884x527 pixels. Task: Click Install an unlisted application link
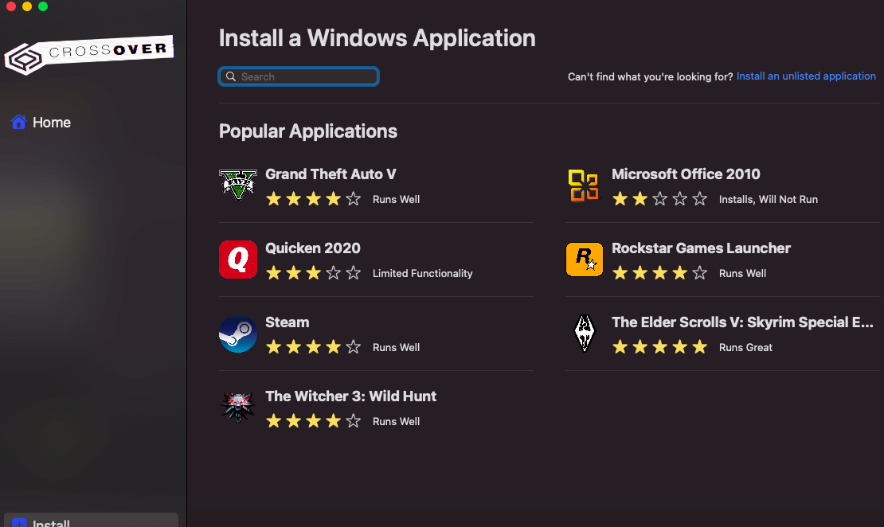806,76
